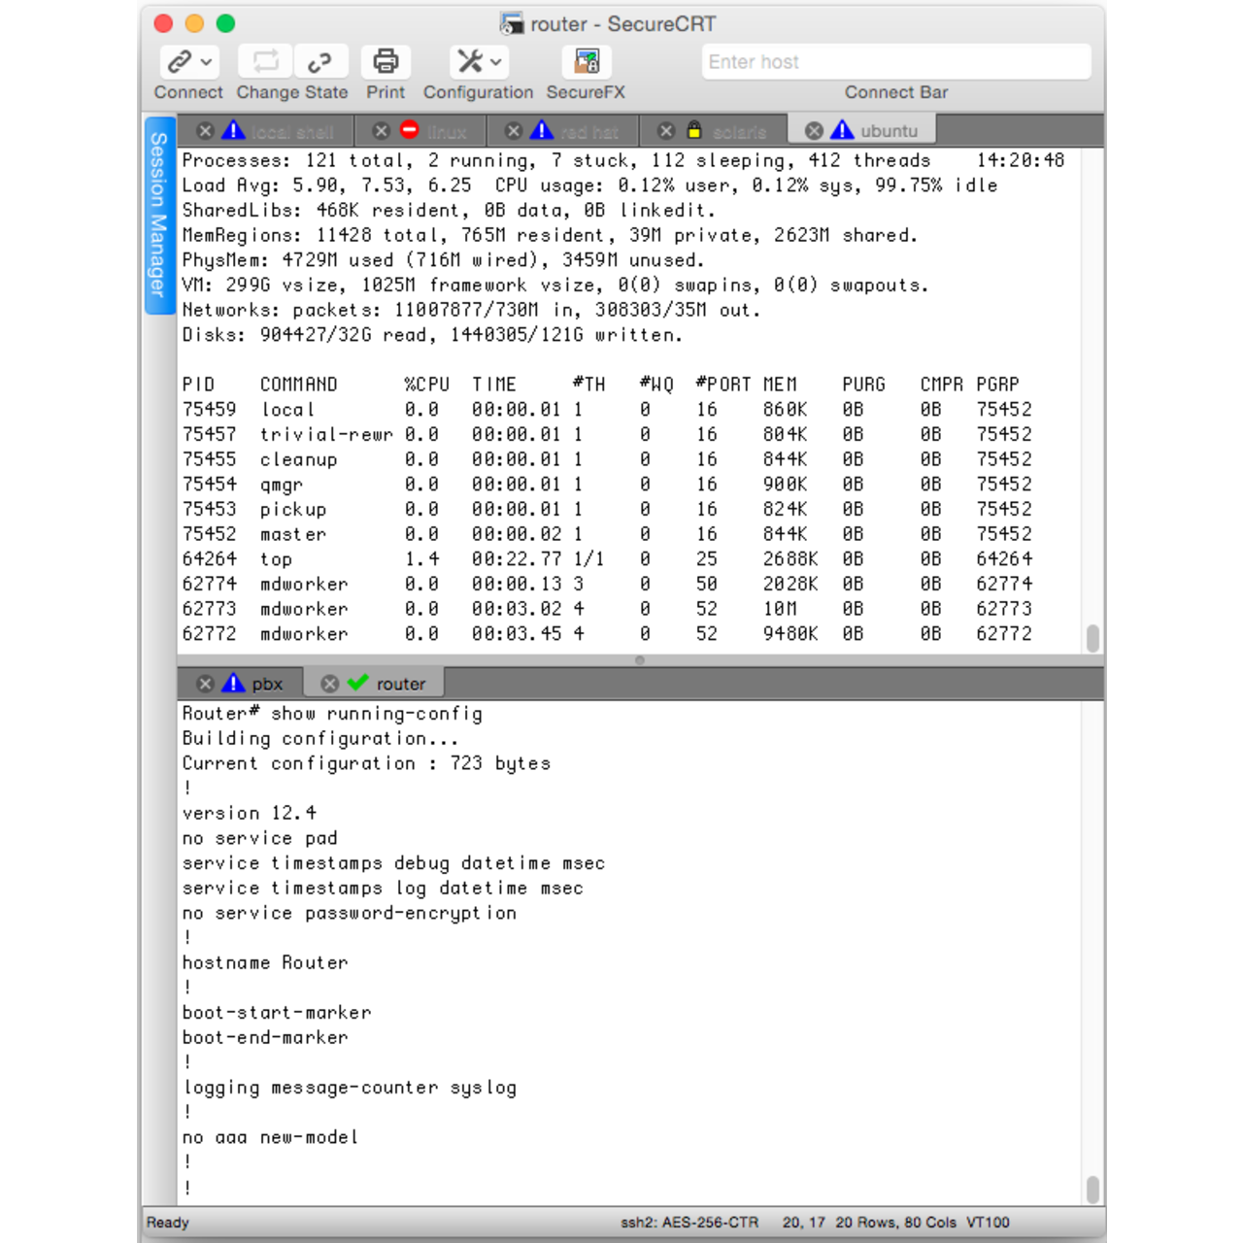The height and width of the screenshot is (1243, 1243).
Task: Click the top terminal pane scrollbar thumb
Action: [x=1092, y=638]
